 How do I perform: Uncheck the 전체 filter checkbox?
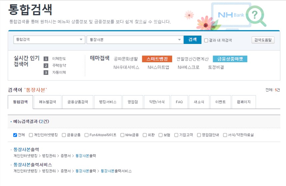[15, 135]
